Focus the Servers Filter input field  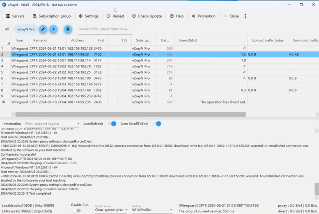105,29
